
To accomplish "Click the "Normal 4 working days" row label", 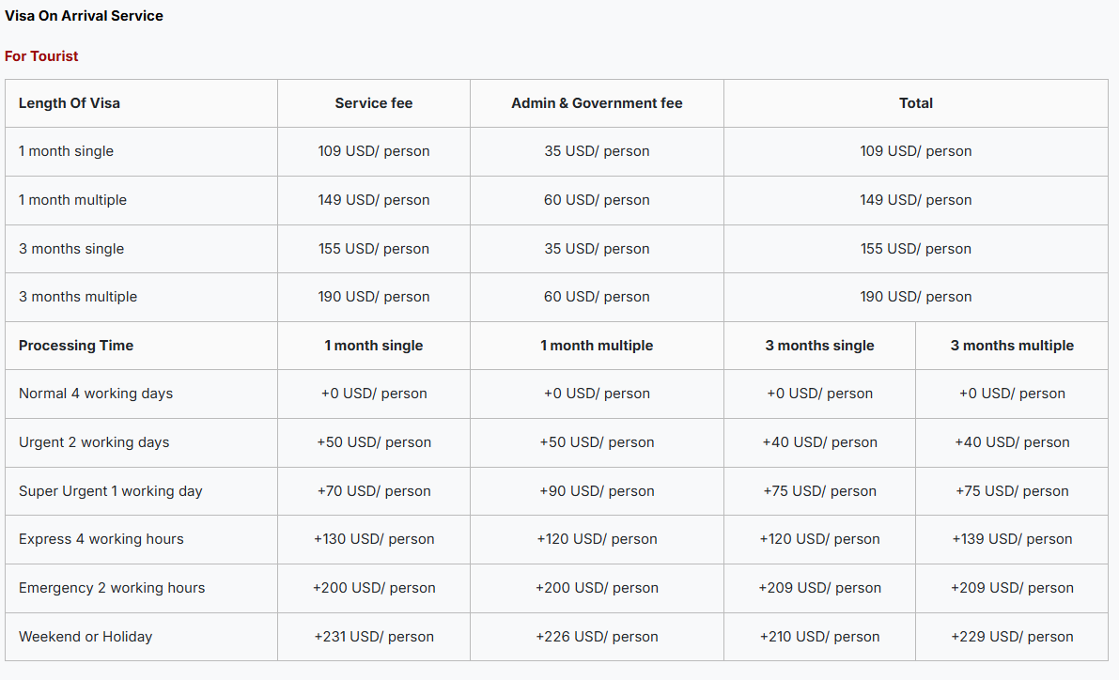I will 96,394.
